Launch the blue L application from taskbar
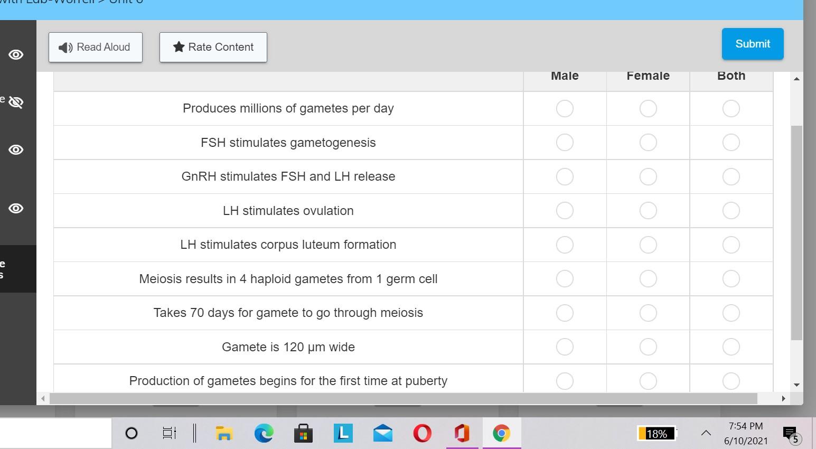Image resolution: width=816 pixels, height=449 pixels. [x=343, y=433]
